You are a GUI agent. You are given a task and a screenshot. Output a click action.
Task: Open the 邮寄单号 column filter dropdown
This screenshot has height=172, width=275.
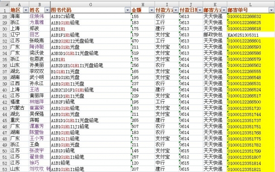tap(271, 10)
